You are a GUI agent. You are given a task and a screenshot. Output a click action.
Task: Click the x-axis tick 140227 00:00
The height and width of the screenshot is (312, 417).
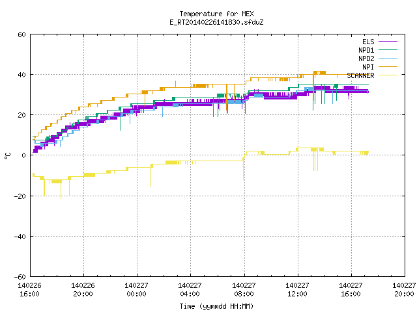coord(136,290)
